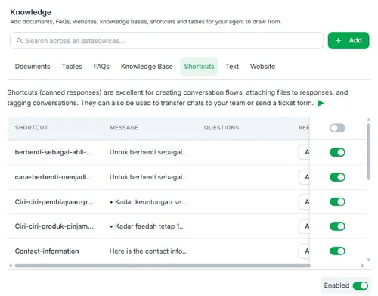This screenshot has width=378, height=296.
Task: Click the horizontal scrollbar left arrow
Action: (11, 266)
